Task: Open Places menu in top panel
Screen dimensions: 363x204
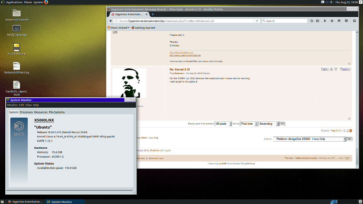Action: click(28, 2)
